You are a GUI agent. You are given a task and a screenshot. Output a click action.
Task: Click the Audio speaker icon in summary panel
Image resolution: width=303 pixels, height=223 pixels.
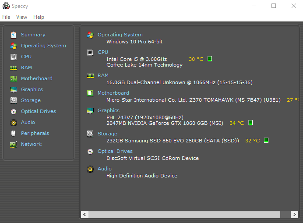[x=90, y=169]
